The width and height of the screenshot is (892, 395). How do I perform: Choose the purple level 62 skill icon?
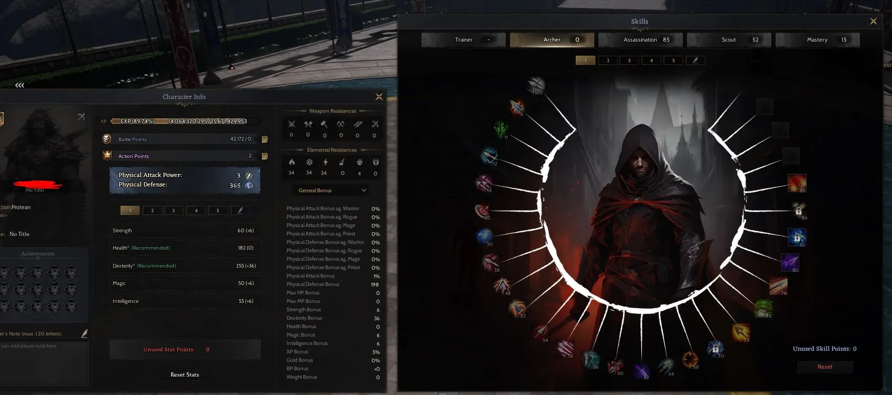coord(641,371)
